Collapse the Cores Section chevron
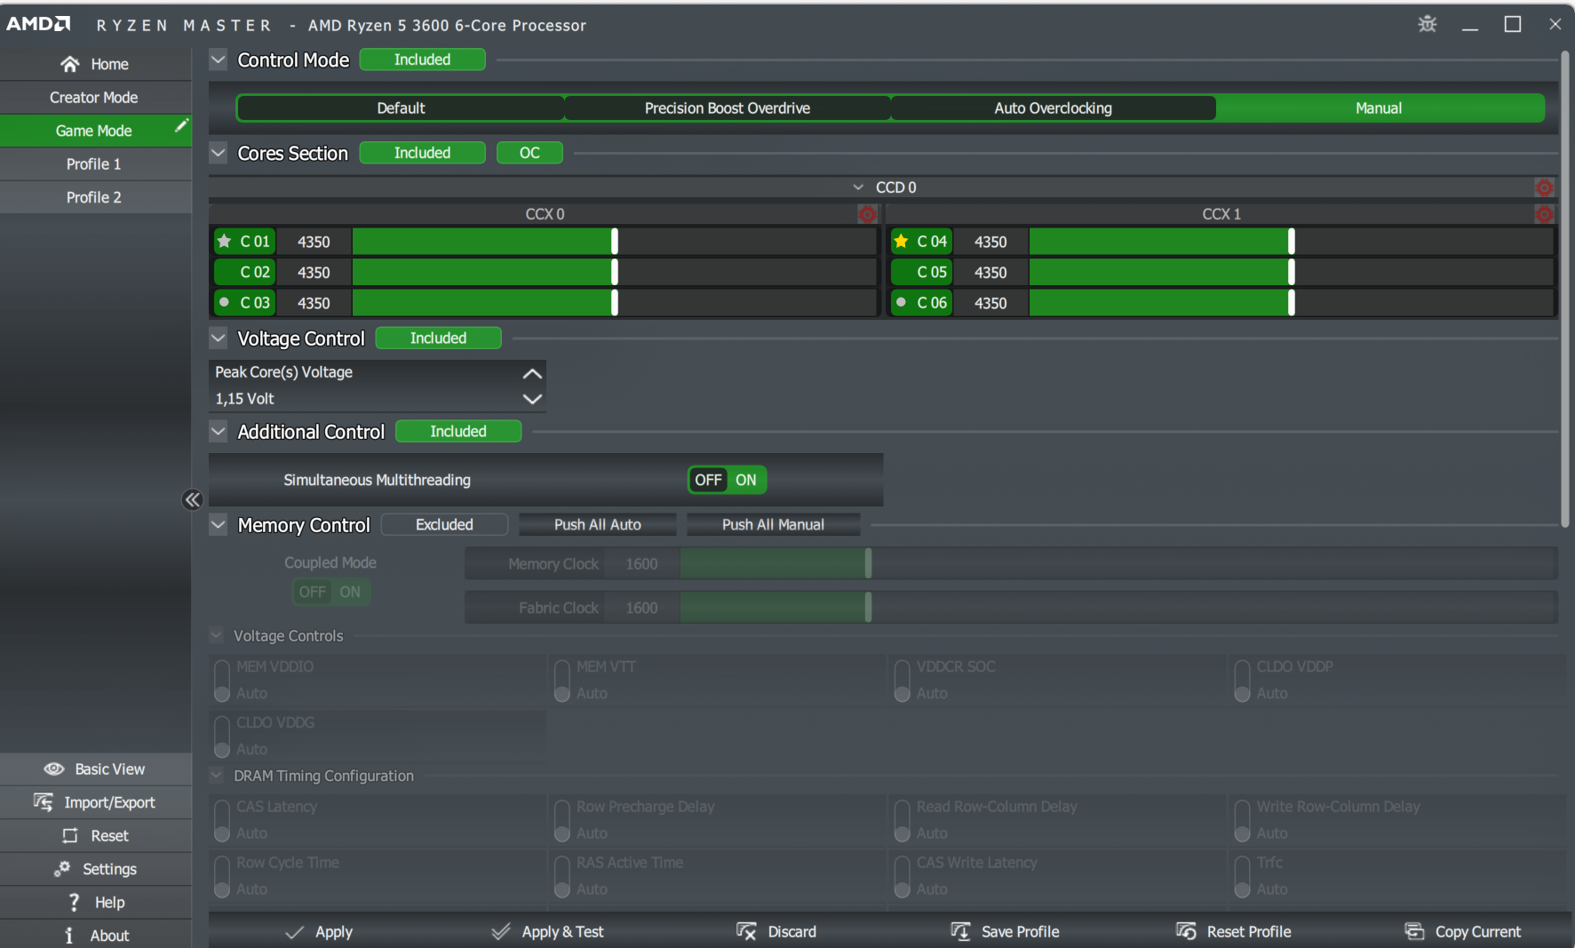 click(x=218, y=153)
